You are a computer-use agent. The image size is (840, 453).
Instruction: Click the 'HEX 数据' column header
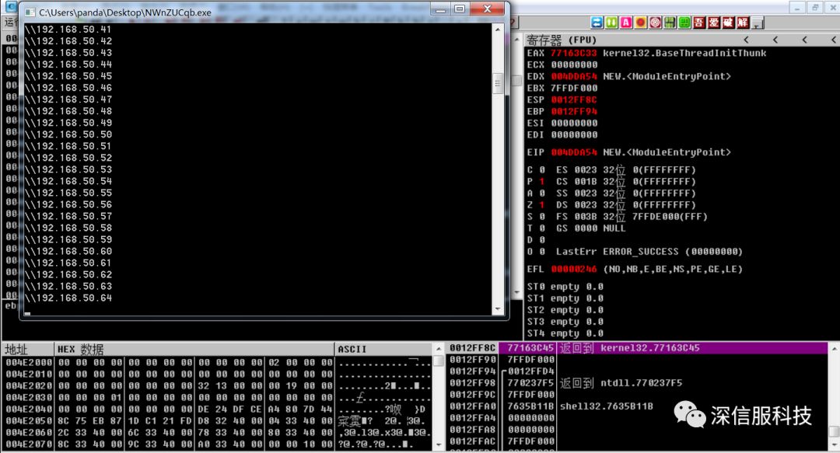coord(81,349)
